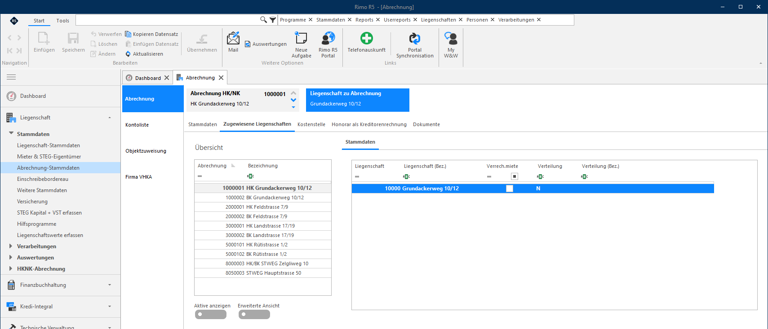Go to previous record arrow
Viewport: 768px width, 329px height.
[x=10, y=38]
